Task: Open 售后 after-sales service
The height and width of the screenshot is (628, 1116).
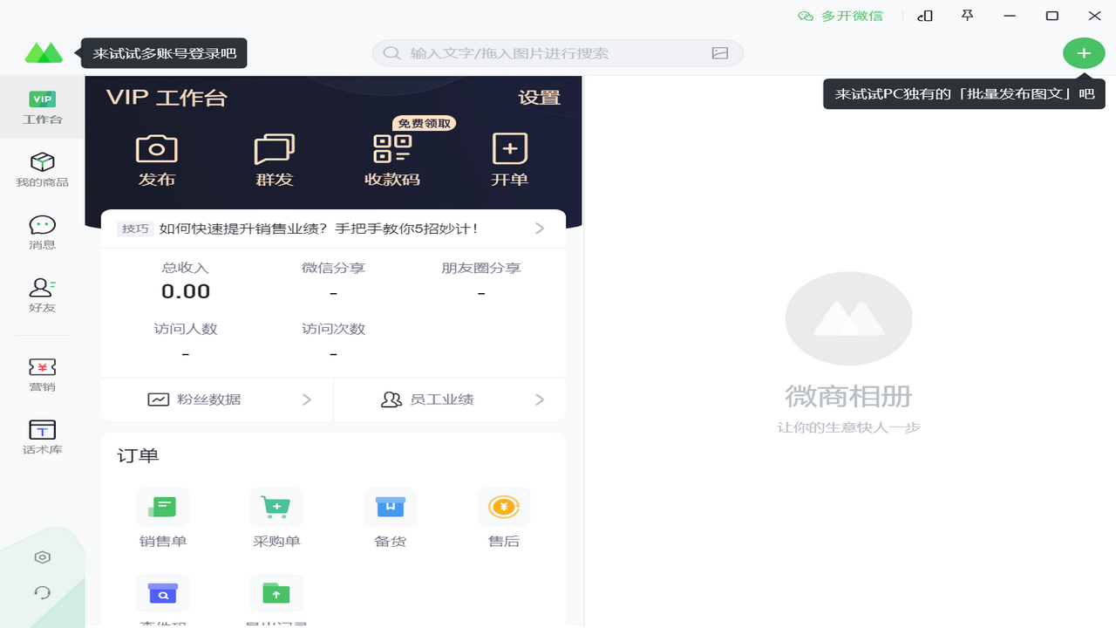Action: pos(504,507)
